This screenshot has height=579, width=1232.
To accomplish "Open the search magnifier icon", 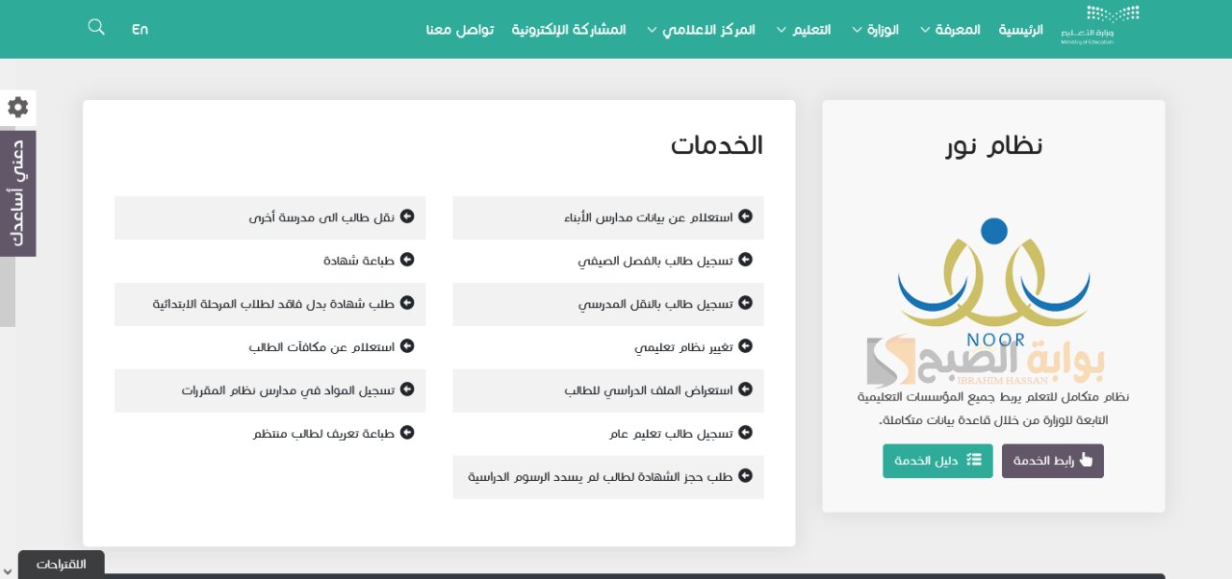I will click(x=96, y=27).
